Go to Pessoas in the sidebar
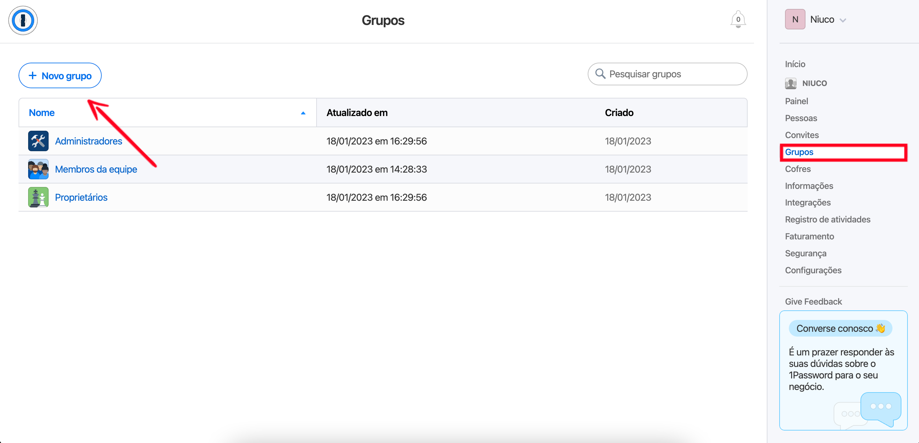 click(x=801, y=118)
